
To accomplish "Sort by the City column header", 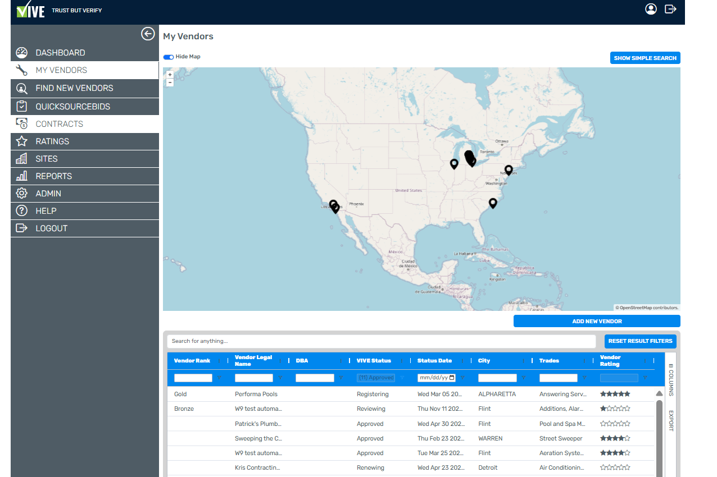I will (484, 361).
